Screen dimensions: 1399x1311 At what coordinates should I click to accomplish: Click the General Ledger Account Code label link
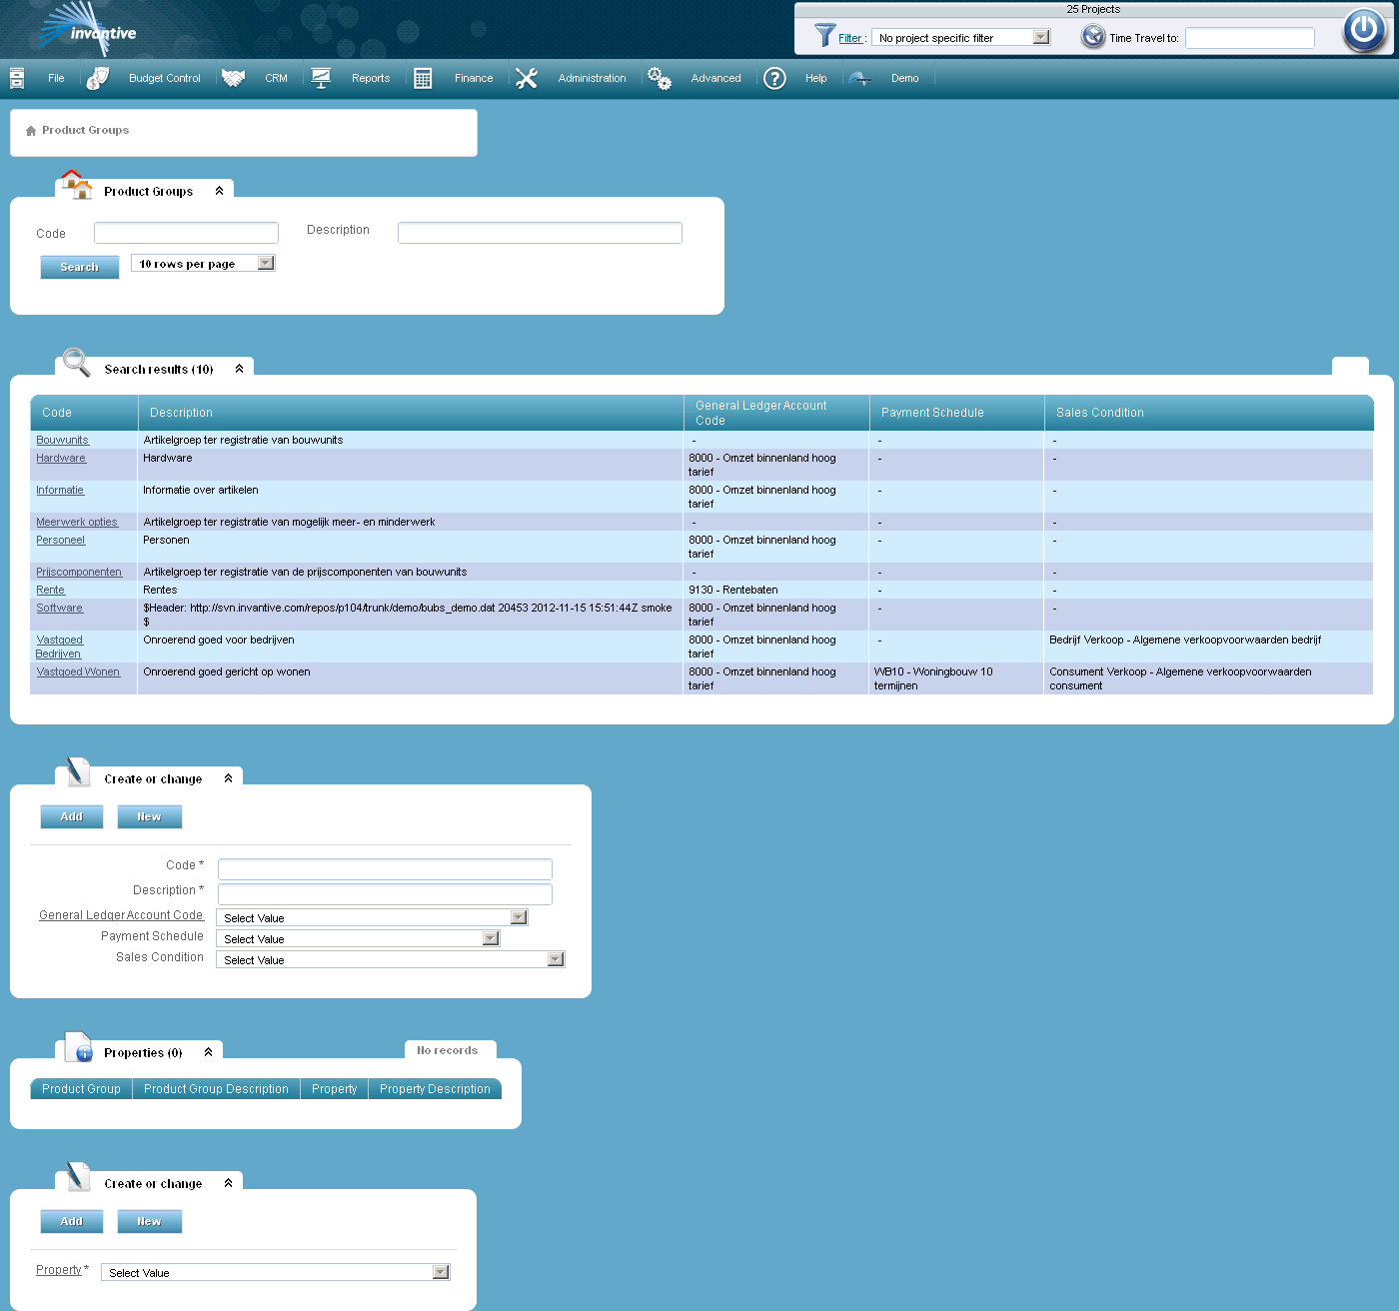(121, 915)
